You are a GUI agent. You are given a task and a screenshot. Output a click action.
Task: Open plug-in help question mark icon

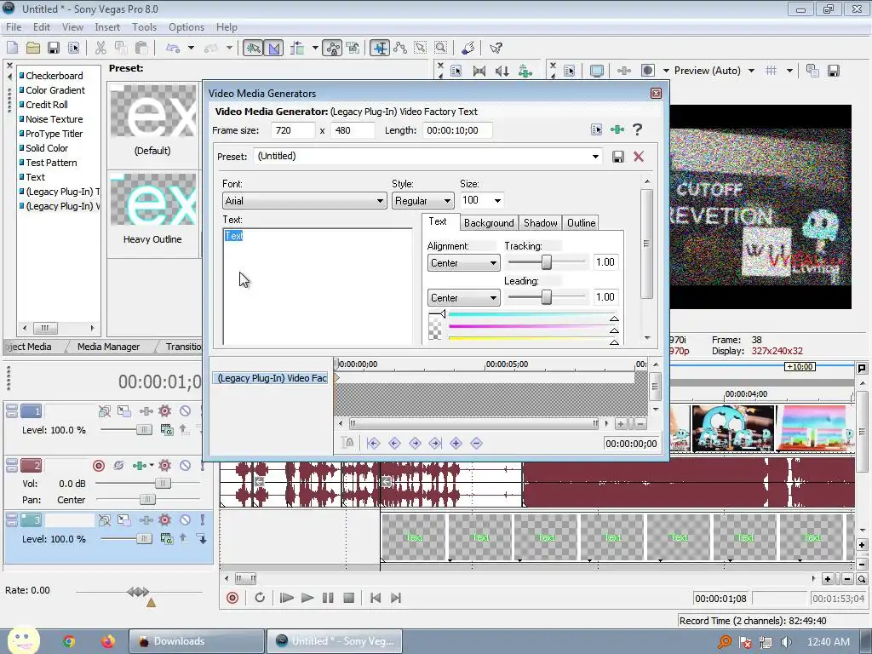(x=637, y=129)
